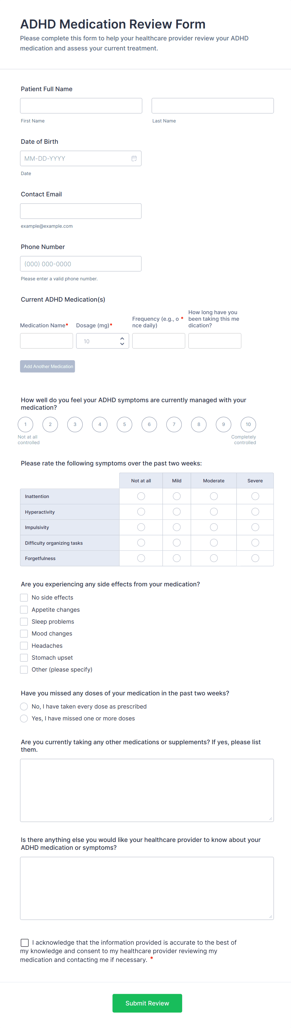291x1028 pixels.
Task: Rate Forgetfulness as Severe
Action: 255,558
